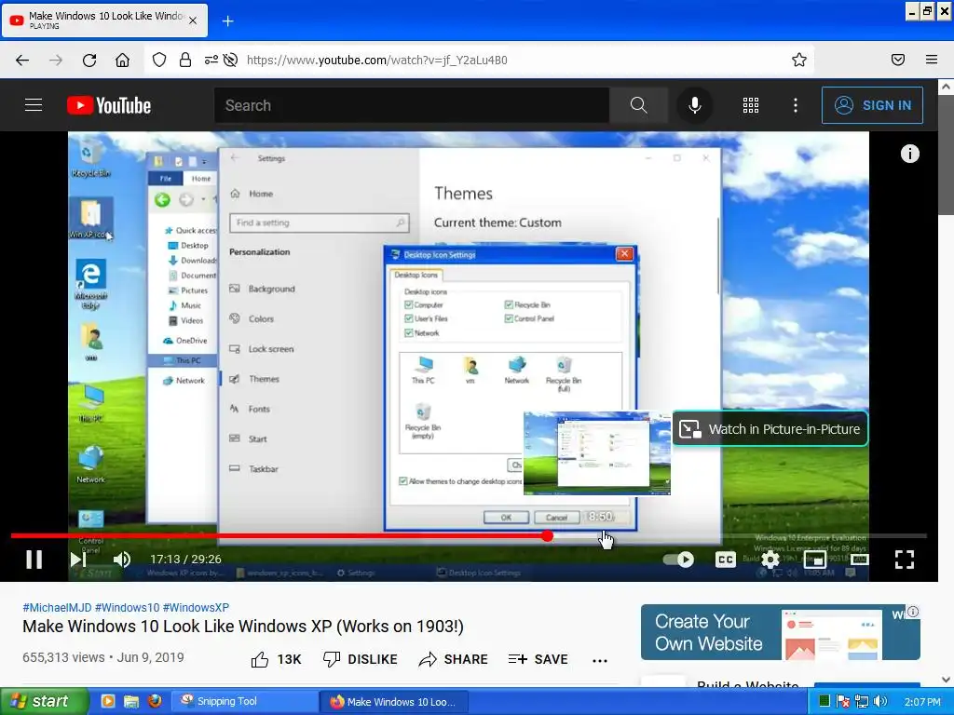Launch media player from quick launch
Image resolution: width=954 pixels, height=715 pixels.
[x=108, y=701]
